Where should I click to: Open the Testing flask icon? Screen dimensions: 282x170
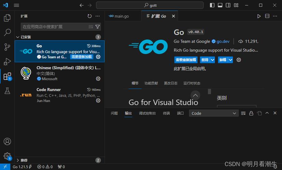tap(7, 91)
